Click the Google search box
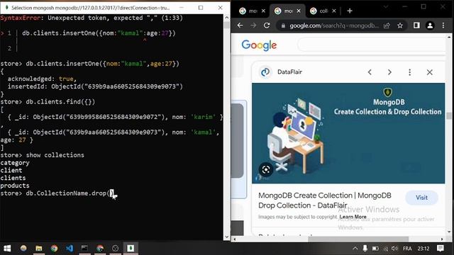 [372, 45]
